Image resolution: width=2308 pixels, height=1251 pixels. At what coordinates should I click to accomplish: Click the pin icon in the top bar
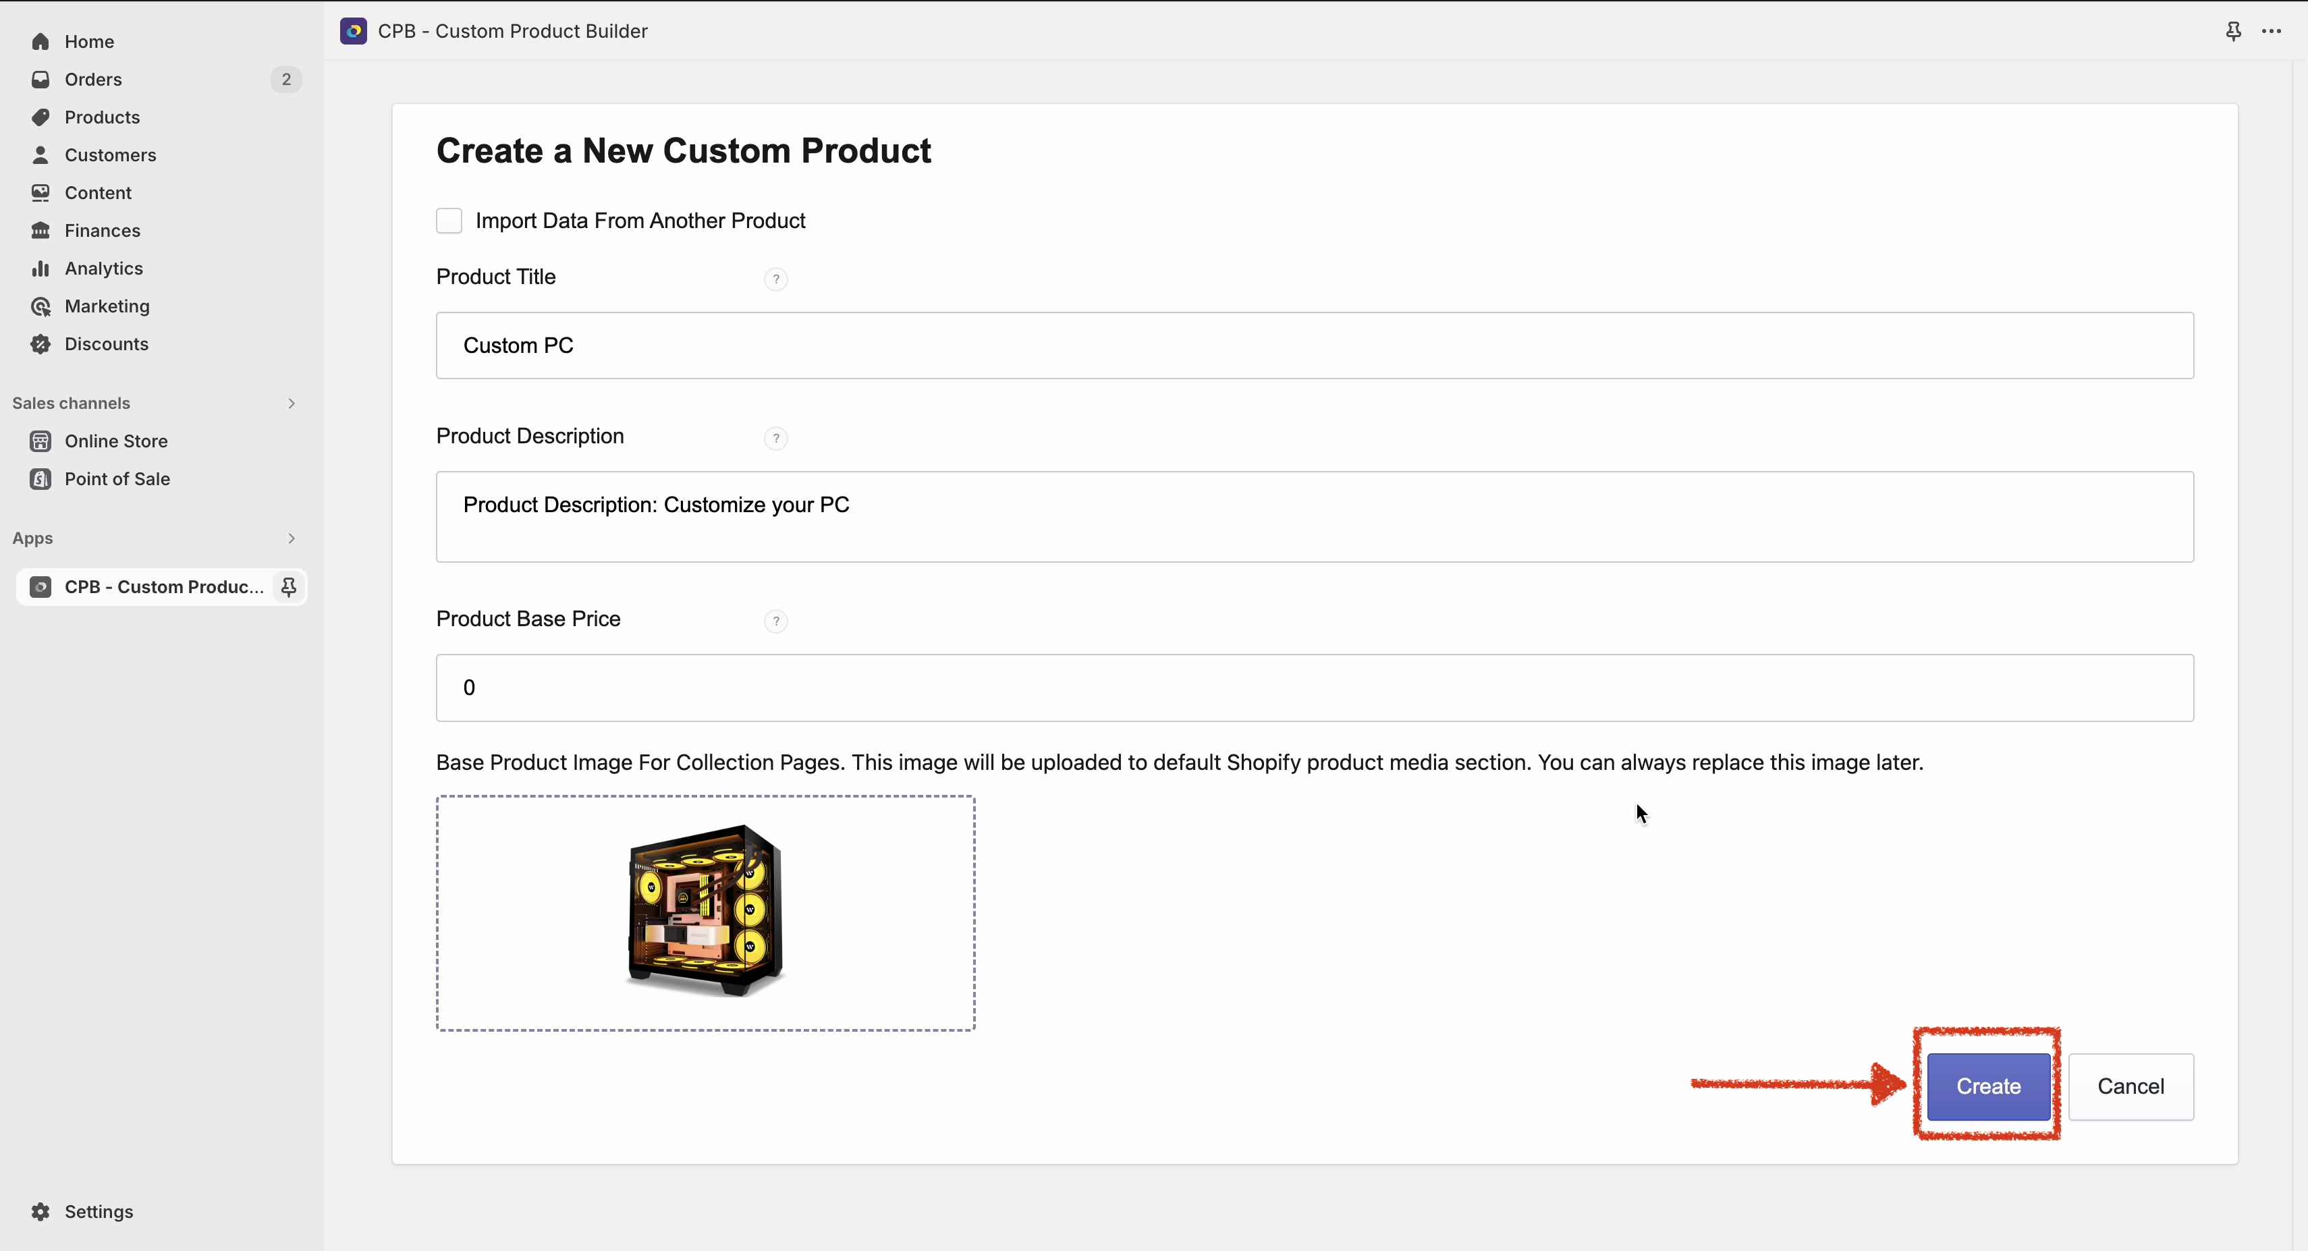pos(2234,31)
